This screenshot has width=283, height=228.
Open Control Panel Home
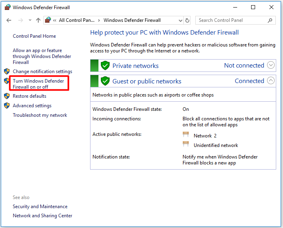tap(34, 36)
